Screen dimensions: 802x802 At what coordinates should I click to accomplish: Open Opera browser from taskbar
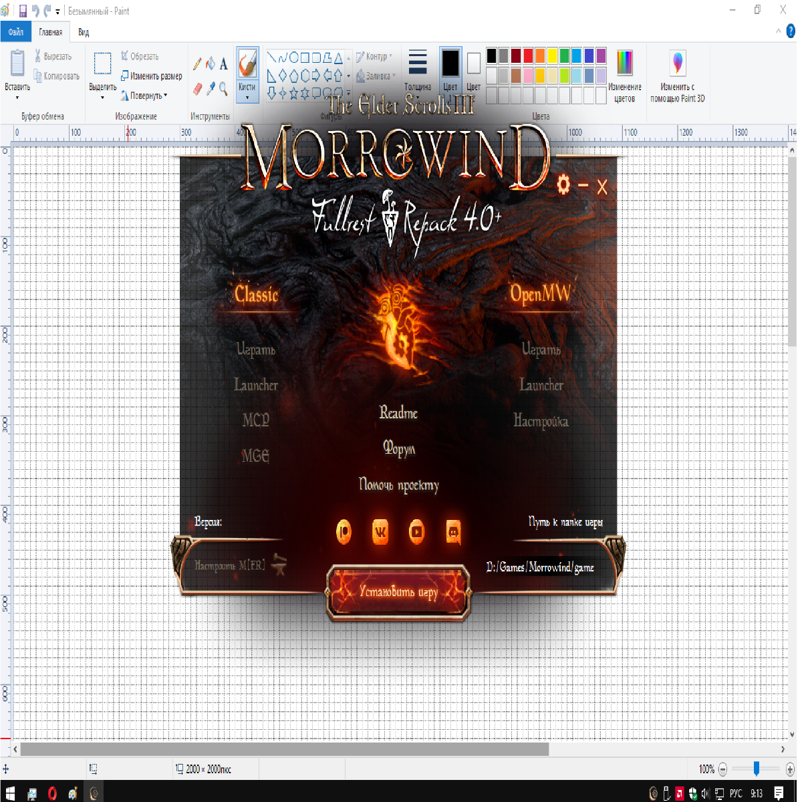point(52,793)
